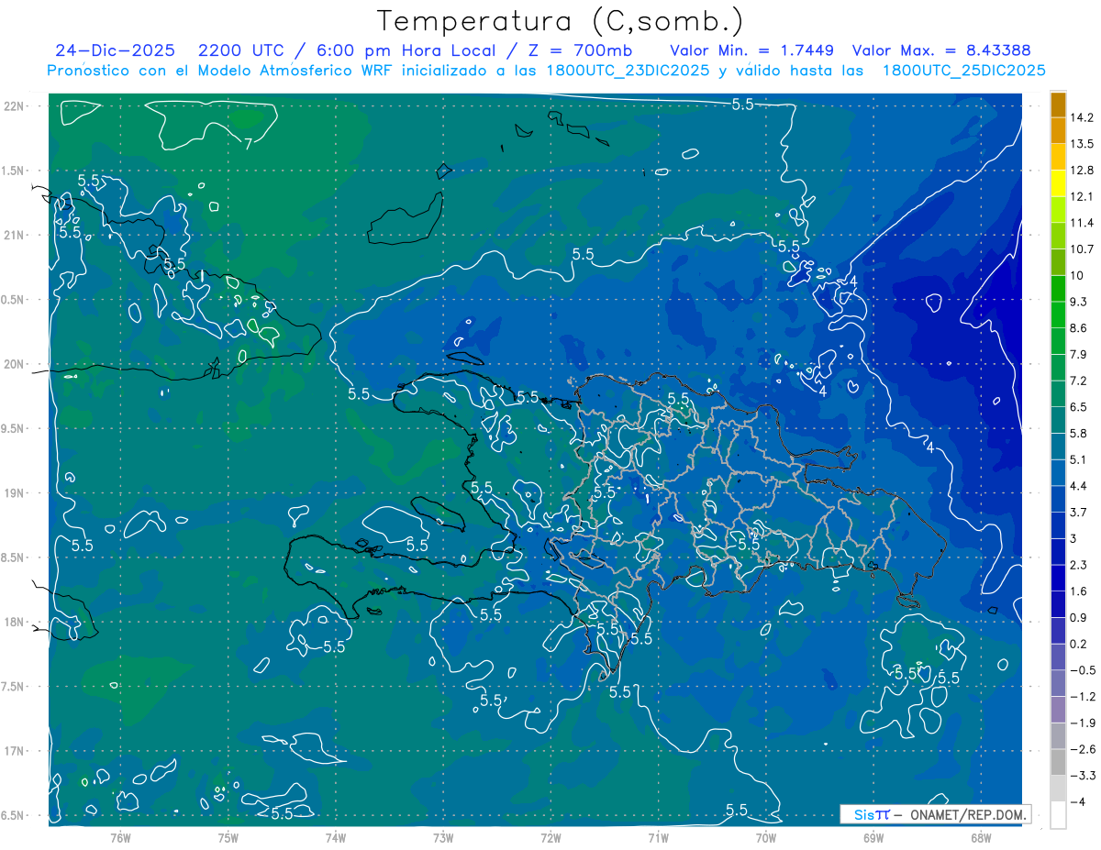The image size is (1101, 850).
Task: Click the '10.7' colorbar value
Action: (x=1083, y=249)
